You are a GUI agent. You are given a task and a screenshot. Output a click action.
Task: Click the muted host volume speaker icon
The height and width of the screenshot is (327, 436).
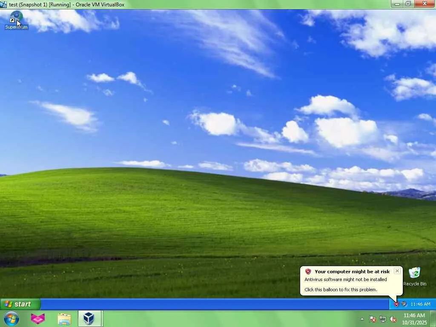(x=393, y=319)
